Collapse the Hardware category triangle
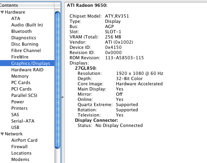This screenshot has height=163, width=207. (x=2, y=12)
